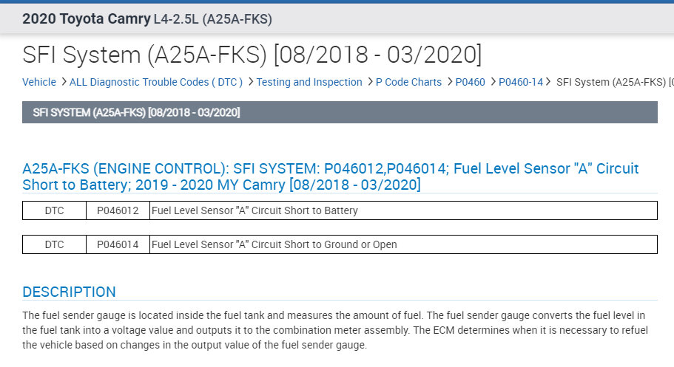Viewport: 674px width, 367px height.
Task: Open the Vehicle breadcrumb link
Action: pos(39,82)
